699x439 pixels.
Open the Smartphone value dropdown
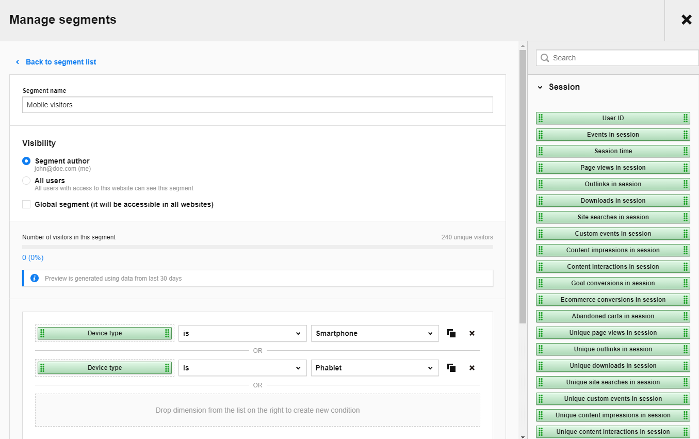click(375, 333)
